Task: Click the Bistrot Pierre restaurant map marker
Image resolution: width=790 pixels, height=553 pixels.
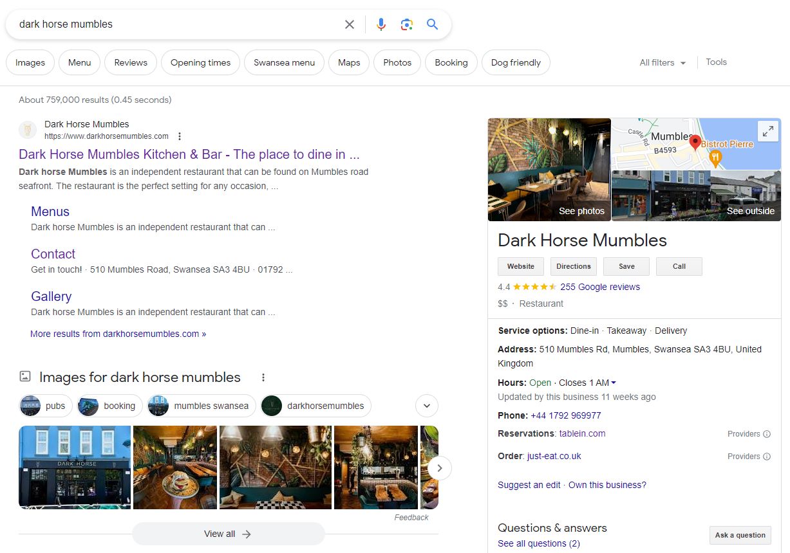Action: (x=714, y=157)
